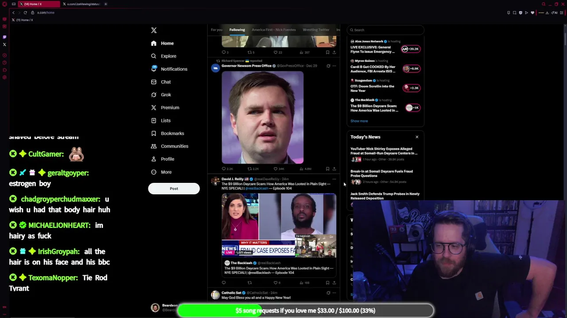Click the browser snapshot capture icon
Screen dimensions: 567x318
tap(515, 12)
